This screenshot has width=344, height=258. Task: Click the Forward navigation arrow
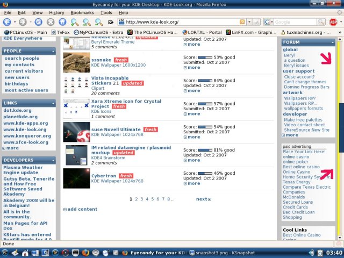23,22
